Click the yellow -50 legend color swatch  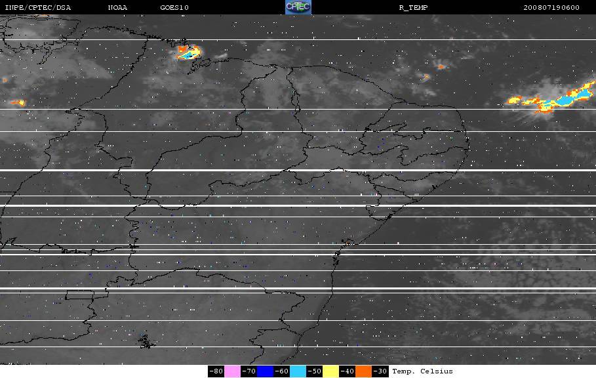(x=330, y=371)
